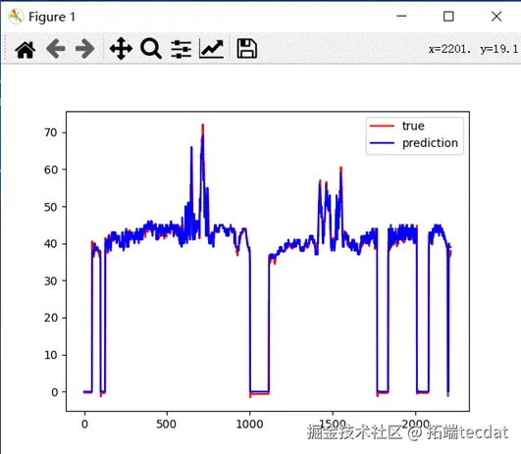521x454 pixels.
Task: Go forward to next view arrow
Action: (84, 48)
